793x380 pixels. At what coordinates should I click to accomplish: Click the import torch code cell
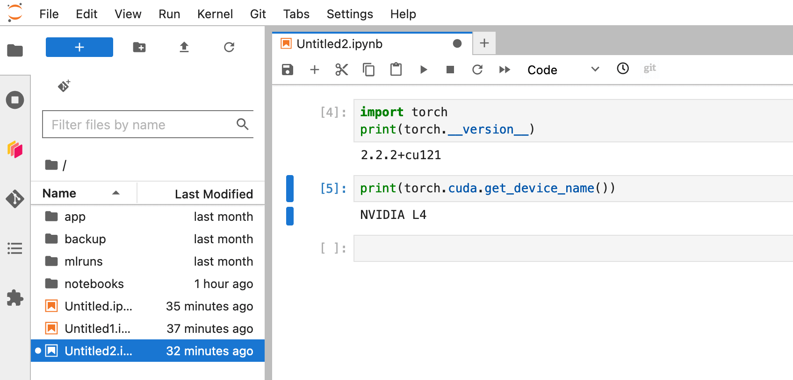[x=573, y=120]
